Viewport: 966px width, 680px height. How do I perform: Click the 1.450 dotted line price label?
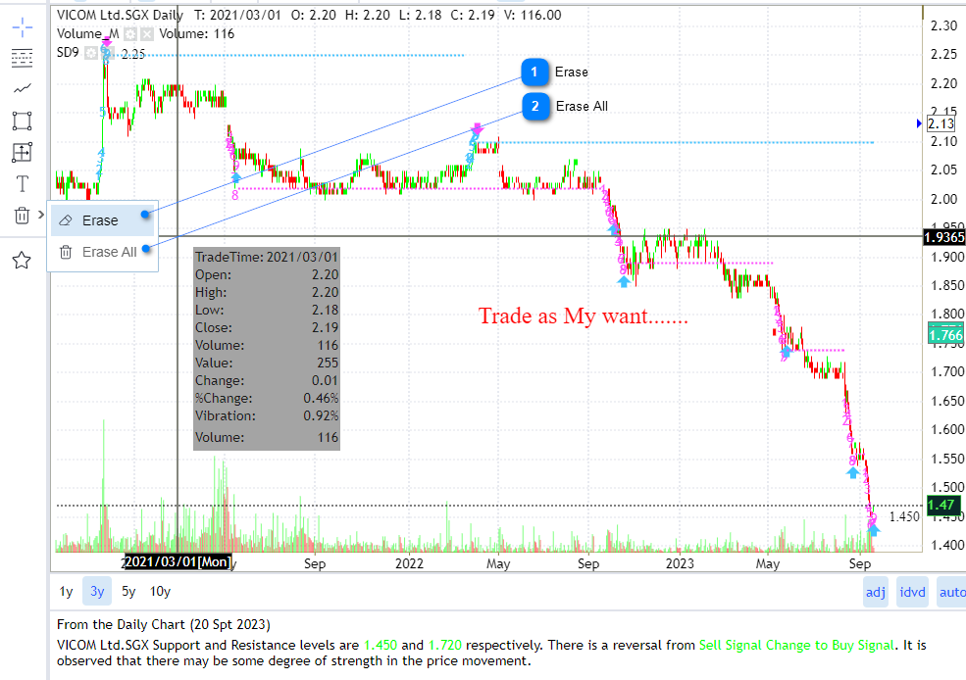pos(904,517)
